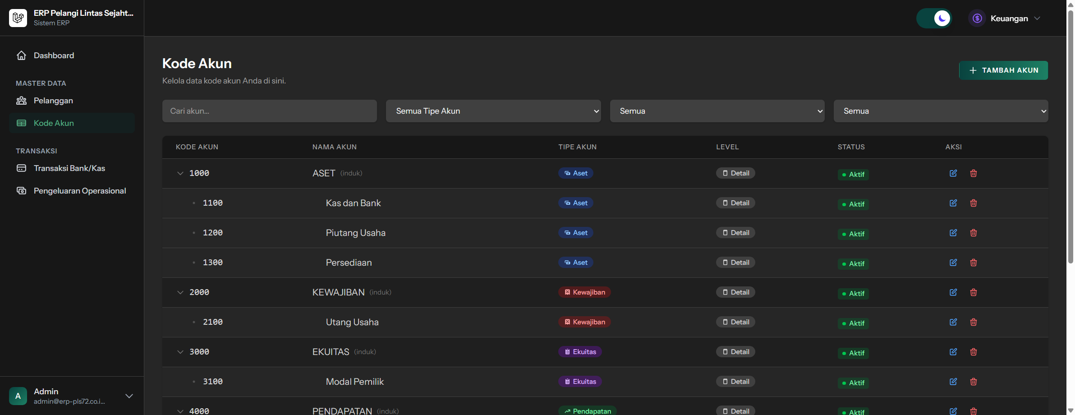Image resolution: width=1075 pixels, height=415 pixels.
Task: Delete the Persediaan account via trash icon
Action: [x=973, y=263]
